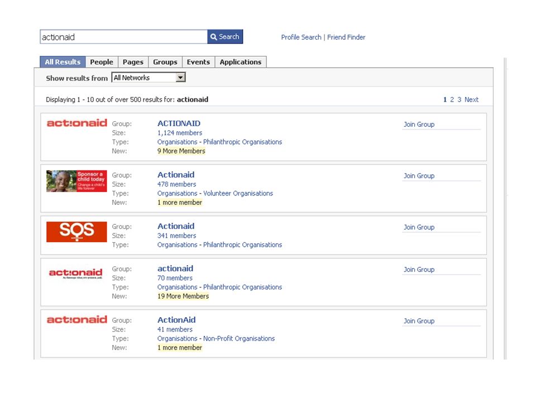
Task: Click type link of the 341 members group
Action: tap(219, 245)
